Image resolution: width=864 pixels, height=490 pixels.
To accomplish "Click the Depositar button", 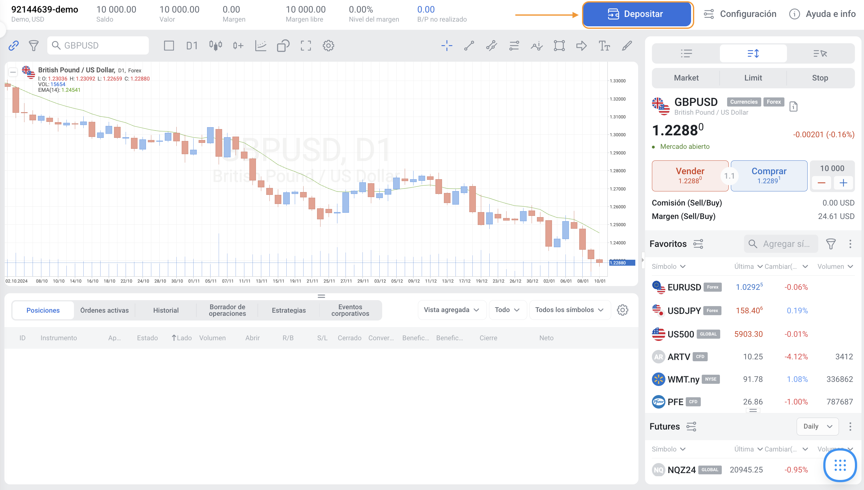I will point(637,14).
